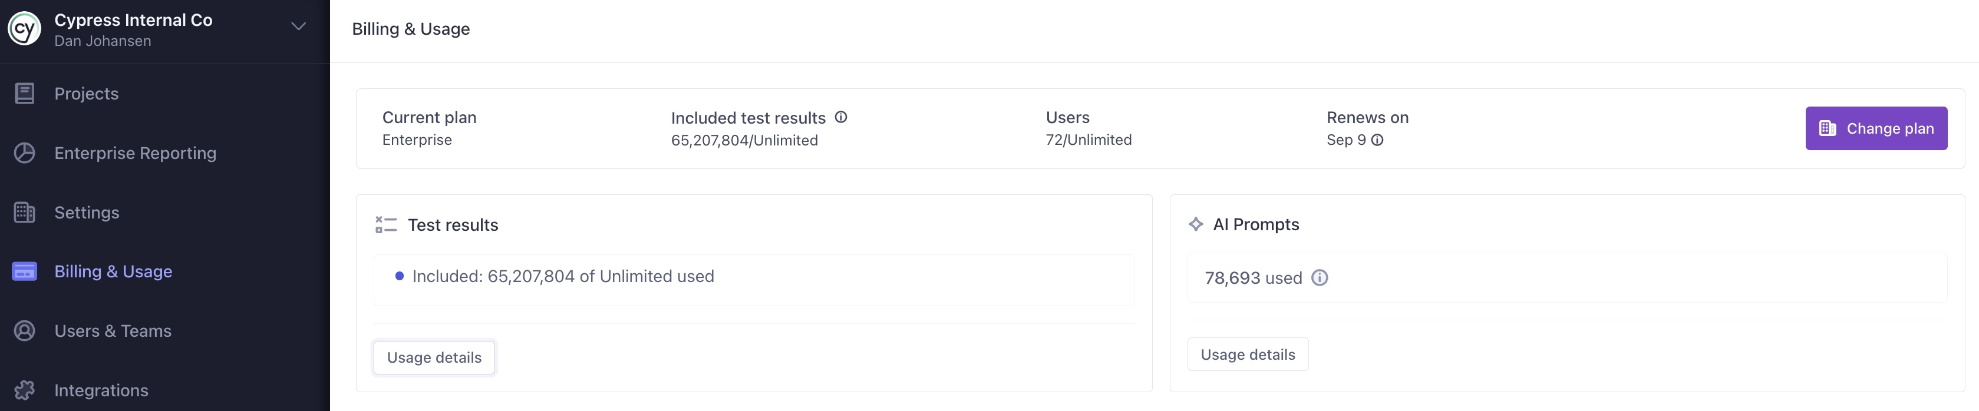The image size is (1979, 411).
Task: Click the info icon beside 78,693 used
Action: [x=1321, y=278]
